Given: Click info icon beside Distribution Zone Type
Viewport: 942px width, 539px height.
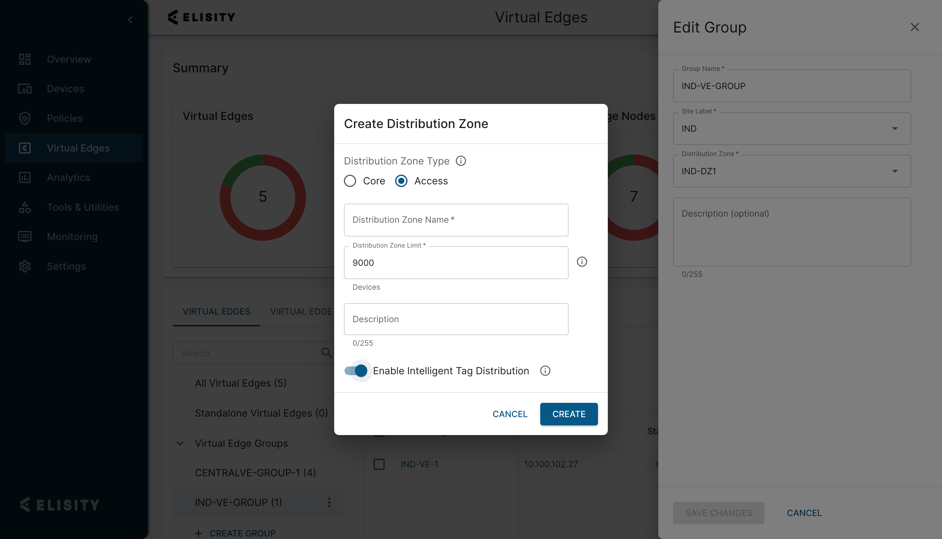Looking at the screenshot, I should (x=461, y=161).
